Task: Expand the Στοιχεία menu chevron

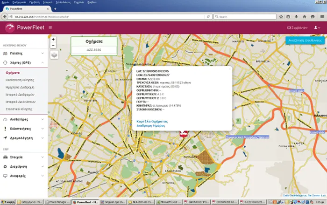Action: coord(43,157)
